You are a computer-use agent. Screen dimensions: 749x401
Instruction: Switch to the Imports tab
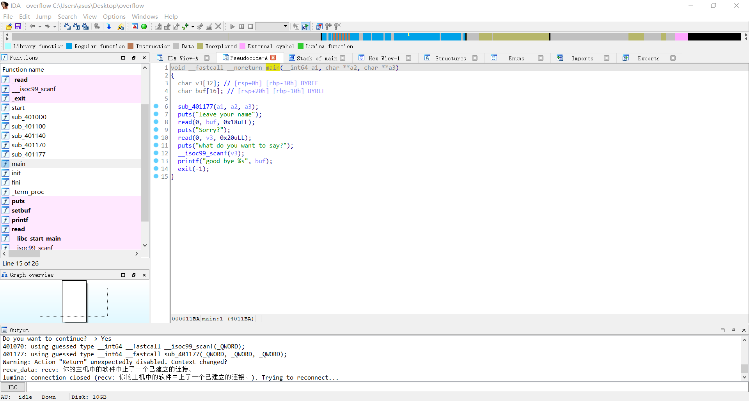[x=582, y=58]
